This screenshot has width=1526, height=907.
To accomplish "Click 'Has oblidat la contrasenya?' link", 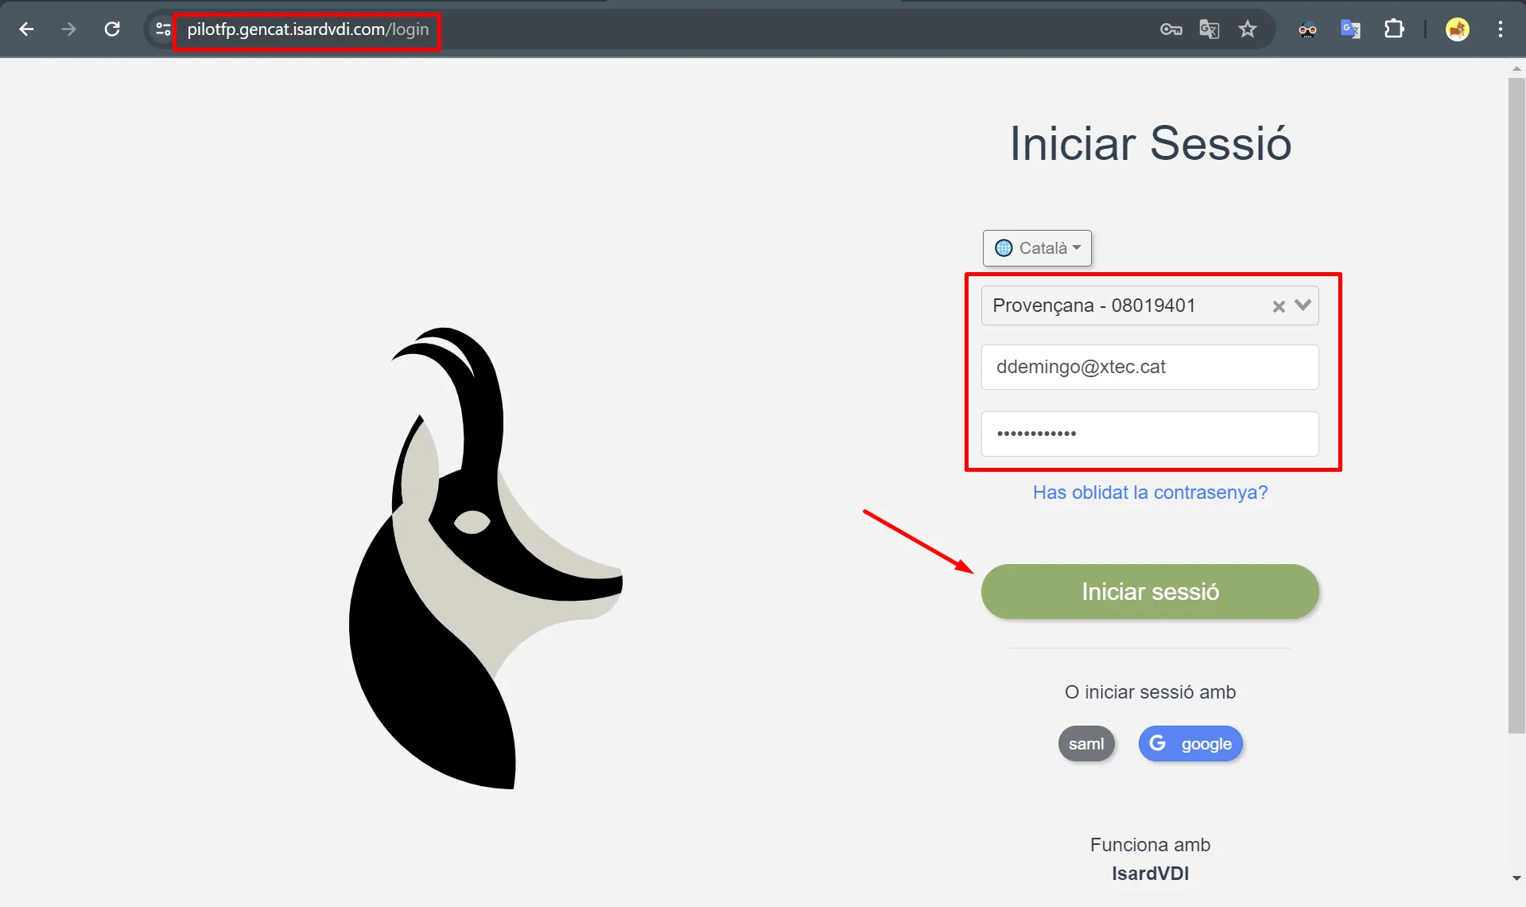I will click(x=1150, y=492).
